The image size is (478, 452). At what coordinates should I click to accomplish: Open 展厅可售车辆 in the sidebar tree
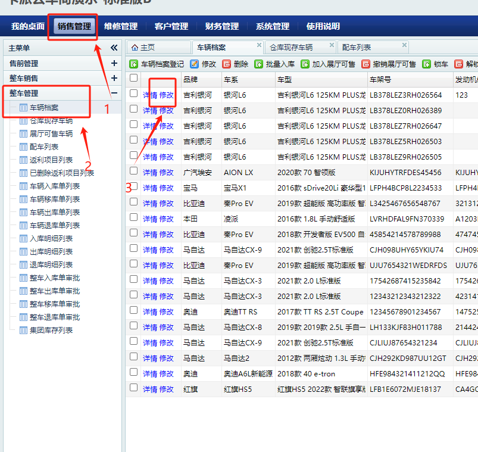[x=51, y=133]
